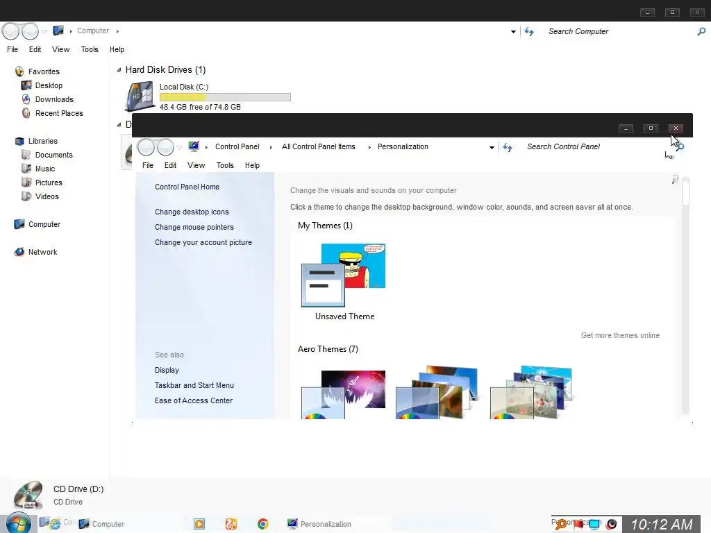Open the Pictures library
The image size is (711, 533).
[49, 183]
